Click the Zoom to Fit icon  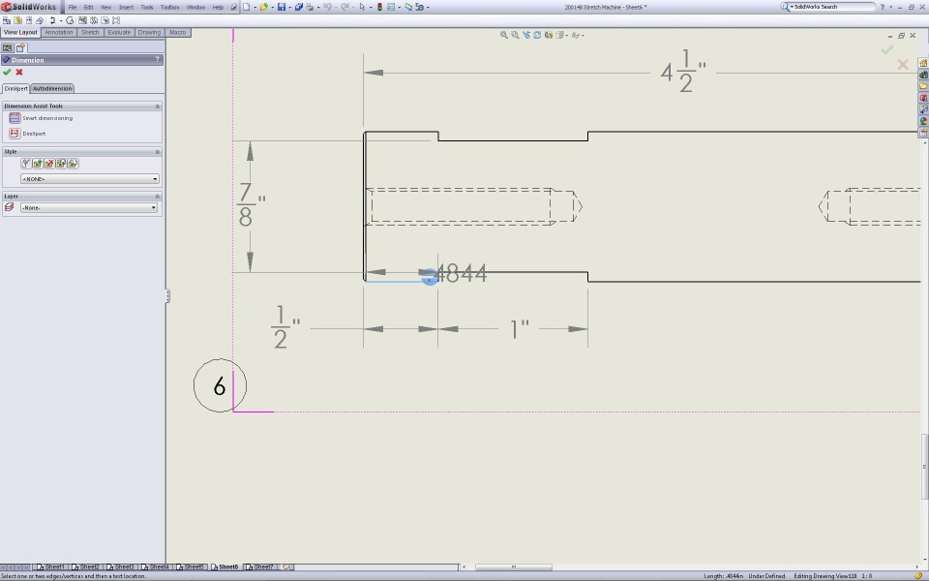click(x=504, y=35)
